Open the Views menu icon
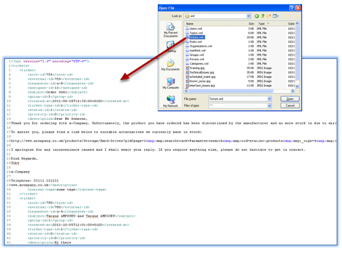The height and width of the screenshot is (253, 342). tap(275, 16)
